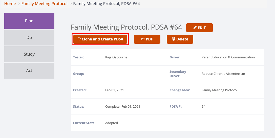Follow the Family Meeting Protocol breadcrumb link
Image resolution: width=275 pixels, height=138 pixels.
[44, 4]
